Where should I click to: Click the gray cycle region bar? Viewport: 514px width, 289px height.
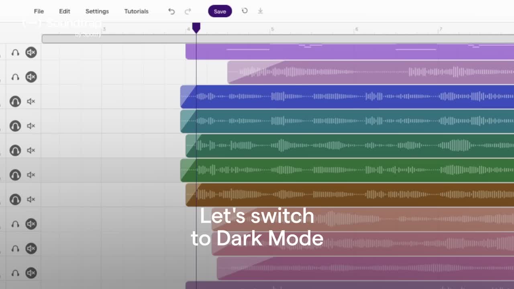278,39
